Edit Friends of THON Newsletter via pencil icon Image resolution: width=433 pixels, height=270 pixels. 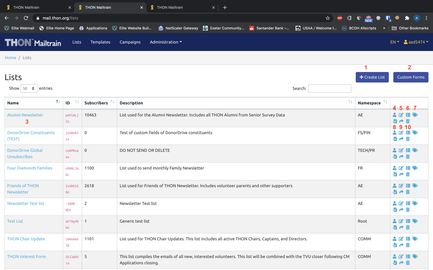(401, 186)
